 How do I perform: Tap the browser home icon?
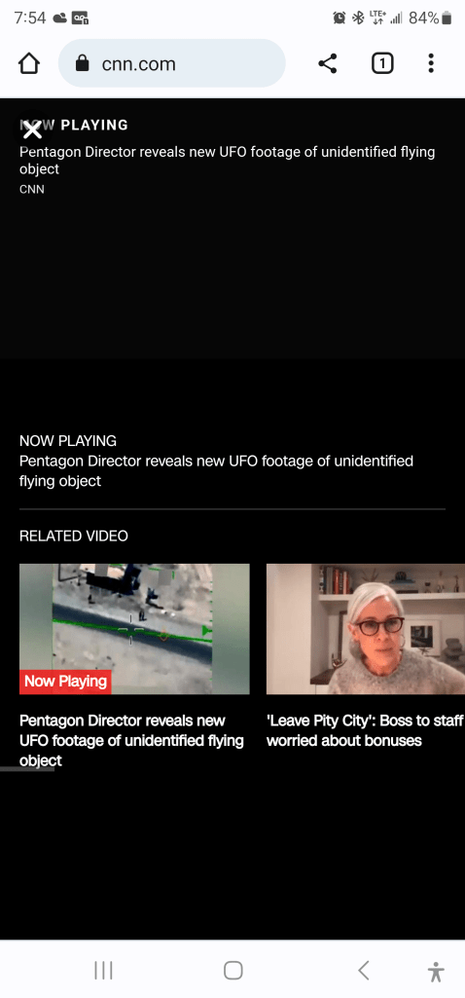point(29,63)
